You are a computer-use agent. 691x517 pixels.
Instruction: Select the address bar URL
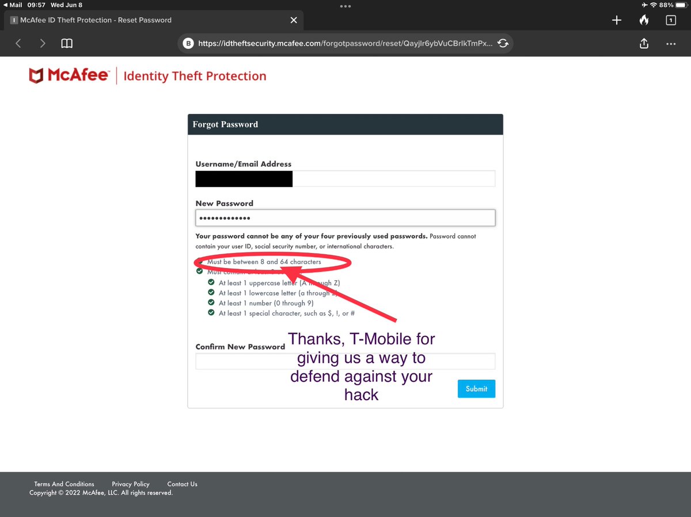[x=345, y=43]
